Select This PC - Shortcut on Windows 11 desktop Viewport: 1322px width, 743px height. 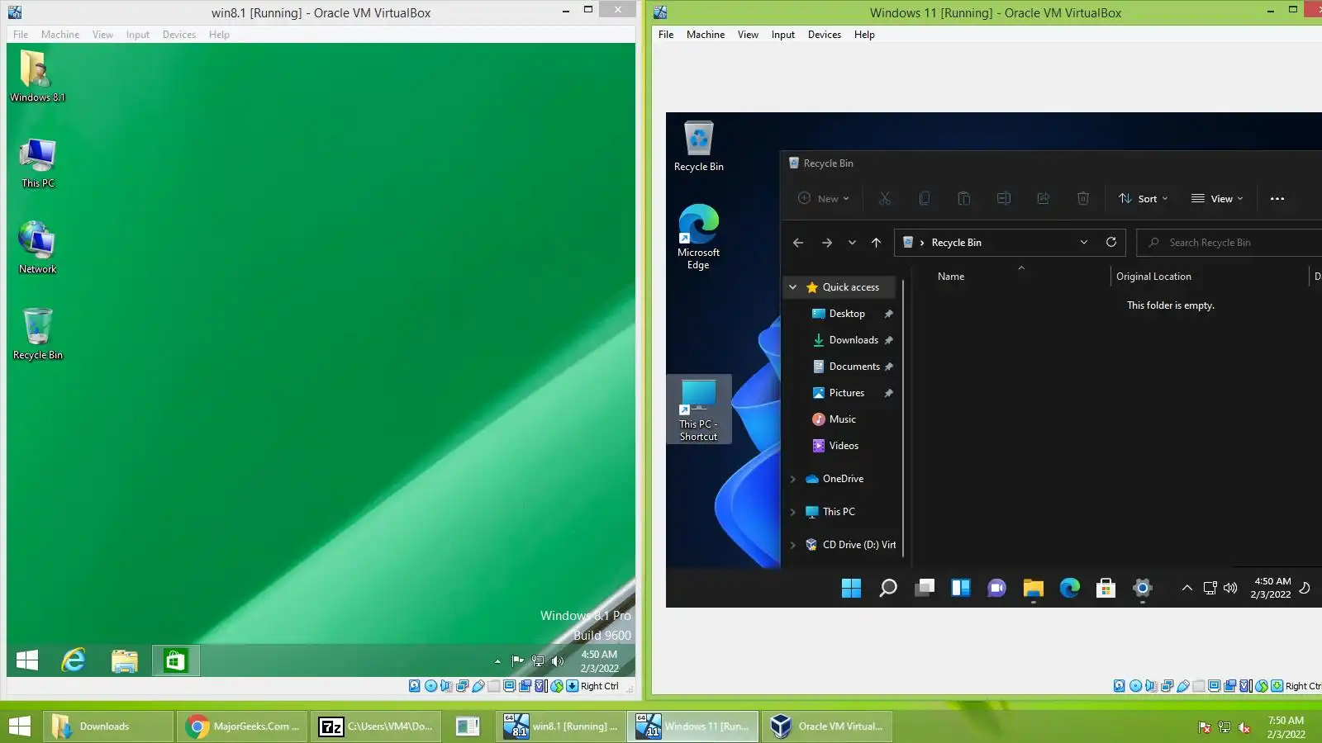698,409
